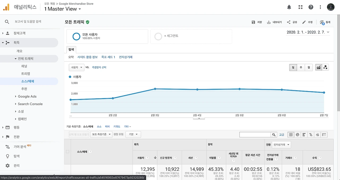The image size is (340, 180).
Task: Click the 사용자 column help icon
Action: [147, 158]
